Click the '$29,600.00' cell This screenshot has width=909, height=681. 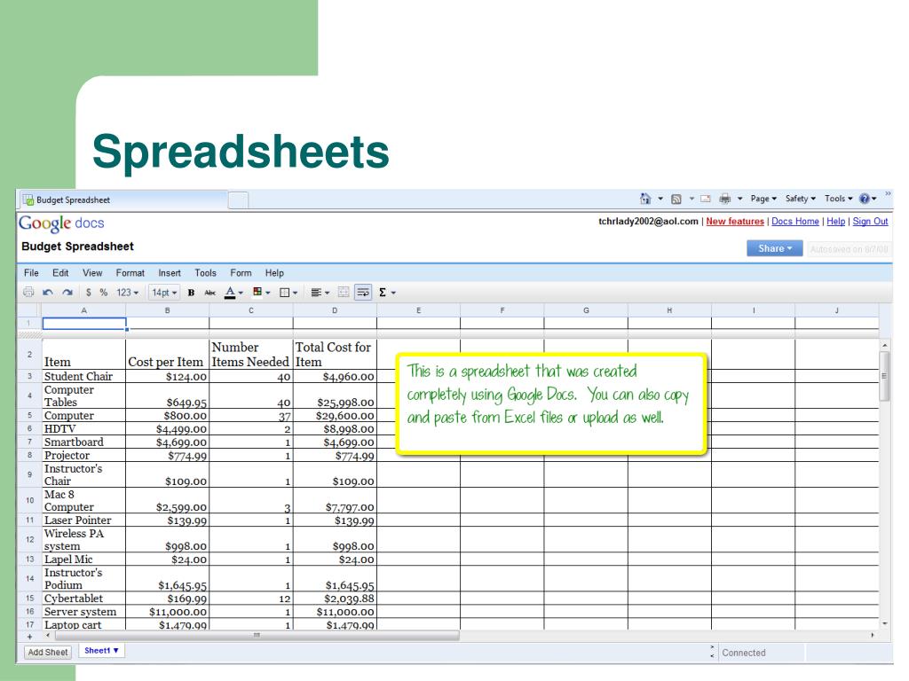click(335, 415)
